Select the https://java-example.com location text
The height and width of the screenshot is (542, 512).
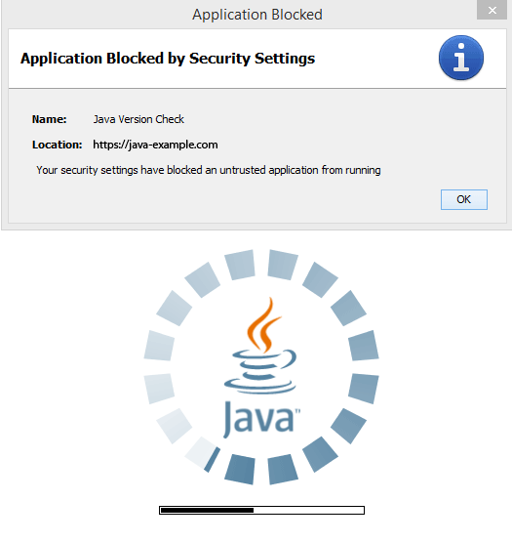tap(155, 145)
